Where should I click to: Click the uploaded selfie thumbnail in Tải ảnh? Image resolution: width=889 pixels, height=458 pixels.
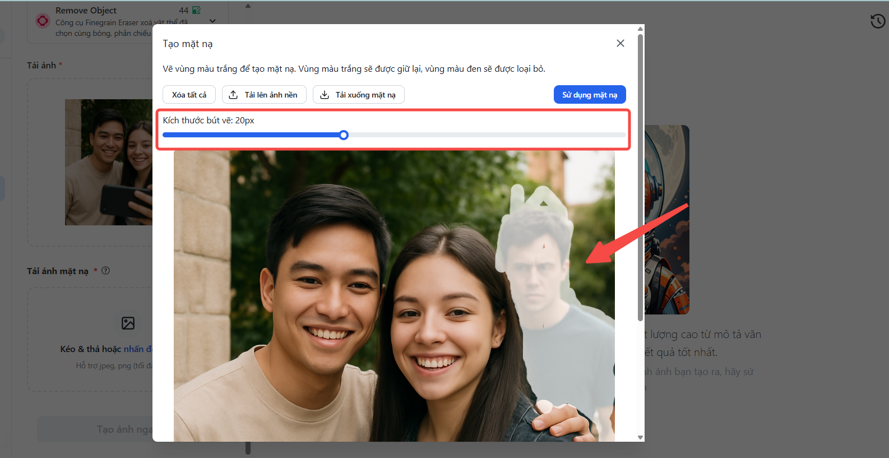(109, 163)
